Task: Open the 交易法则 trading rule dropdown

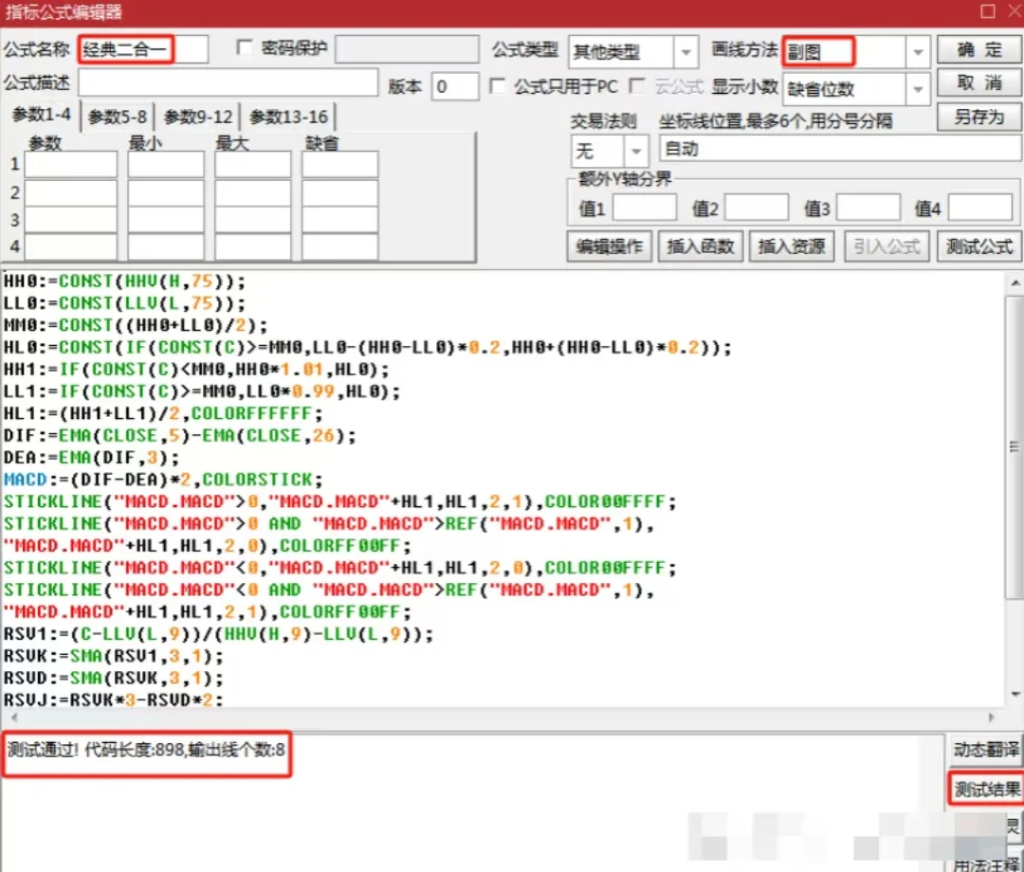Action: coord(635,152)
